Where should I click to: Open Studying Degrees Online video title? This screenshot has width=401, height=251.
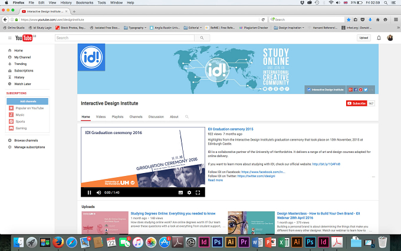[x=173, y=214]
